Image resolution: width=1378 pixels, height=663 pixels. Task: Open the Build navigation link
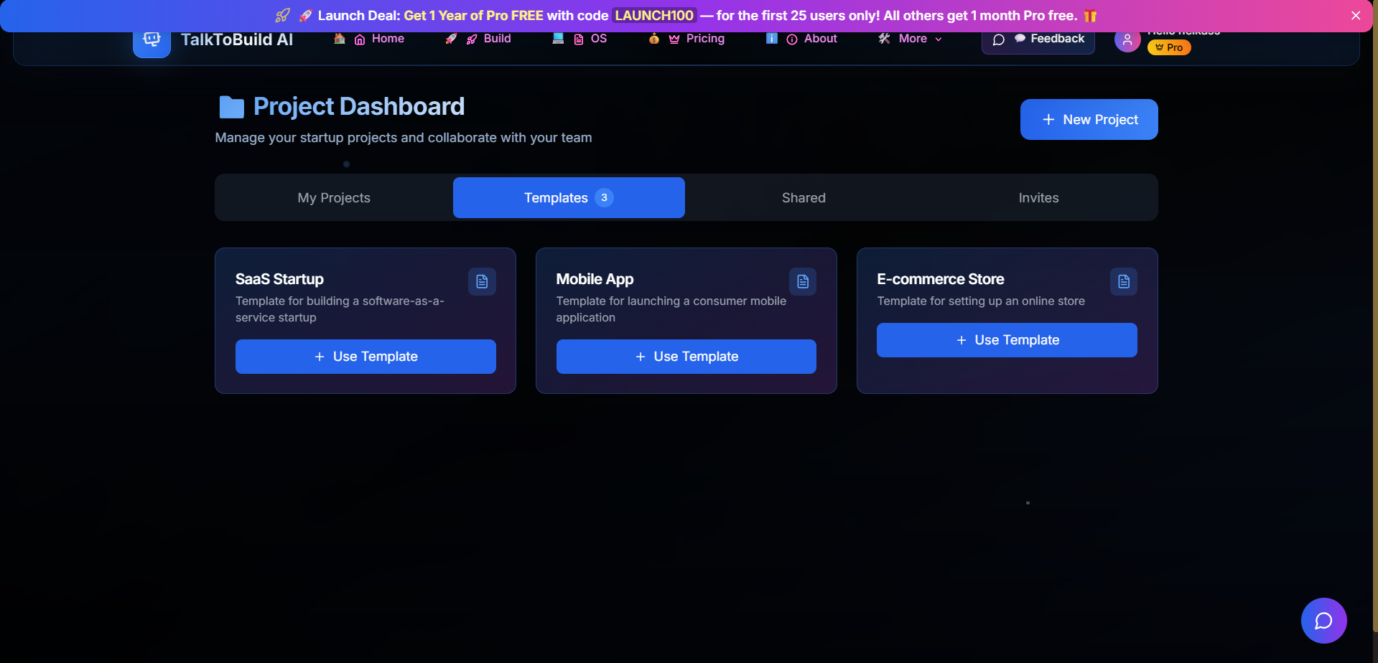[x=478, y=39]
